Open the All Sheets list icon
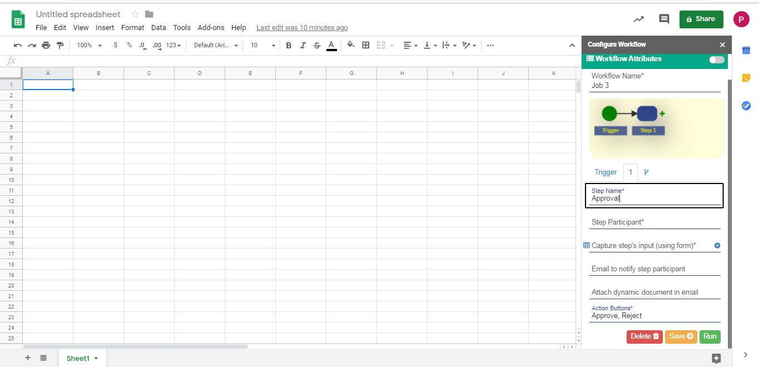Image resolution: width=759 pixels, height=367 pixels. point(43,358)
